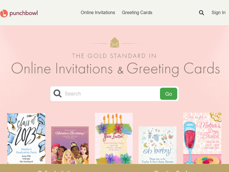Click the Online Invitations headline text
Screen dimensions: 229x172
[x=62, y=68]
